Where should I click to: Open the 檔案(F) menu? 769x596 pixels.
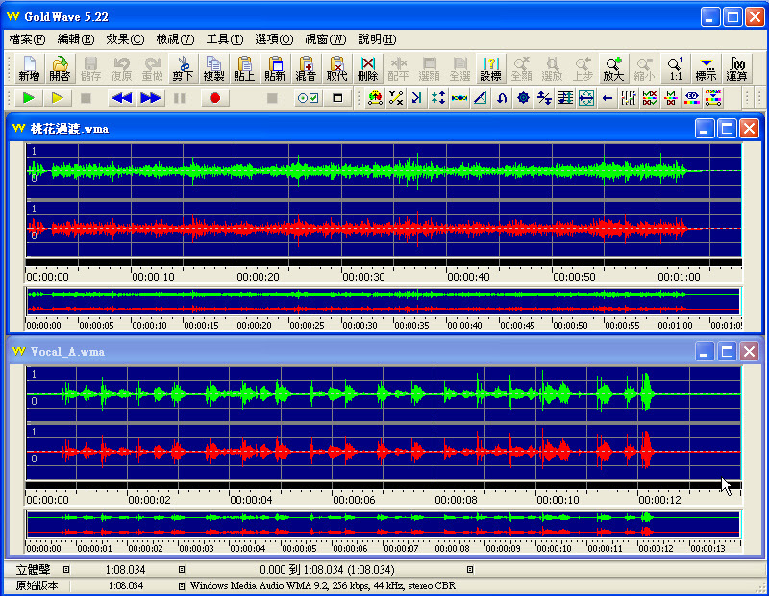pyautogui.click(x=28, y=39)
